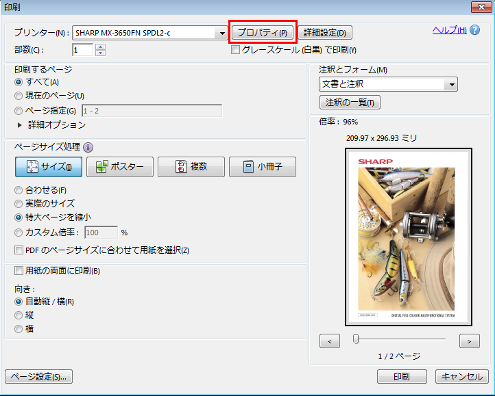
Task: Select 特大ページを縮小 shrink oversized radio
Action: (19, 217)
